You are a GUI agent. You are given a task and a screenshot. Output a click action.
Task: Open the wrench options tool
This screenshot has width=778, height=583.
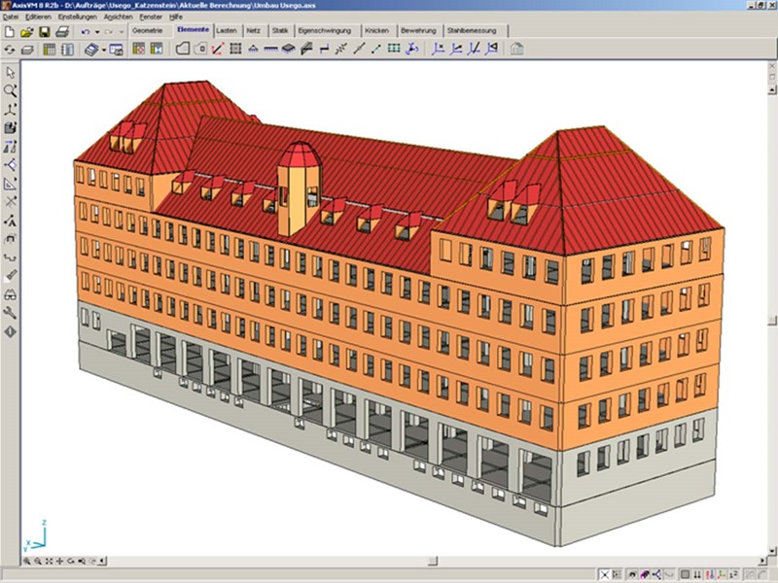[x=11, y=313]
